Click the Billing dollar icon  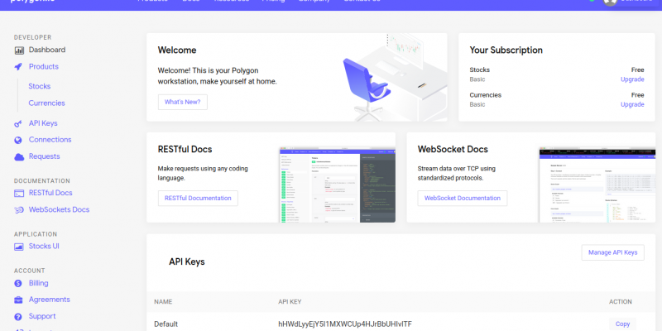pyautogui.click(x=18, y=283)
